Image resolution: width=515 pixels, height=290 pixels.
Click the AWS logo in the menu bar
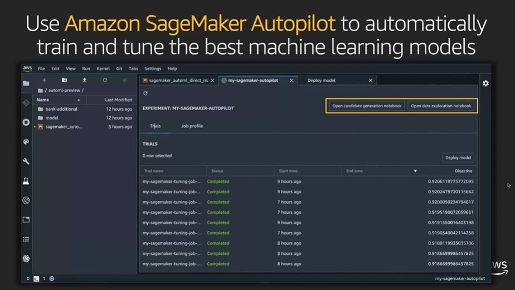(28, 68)
